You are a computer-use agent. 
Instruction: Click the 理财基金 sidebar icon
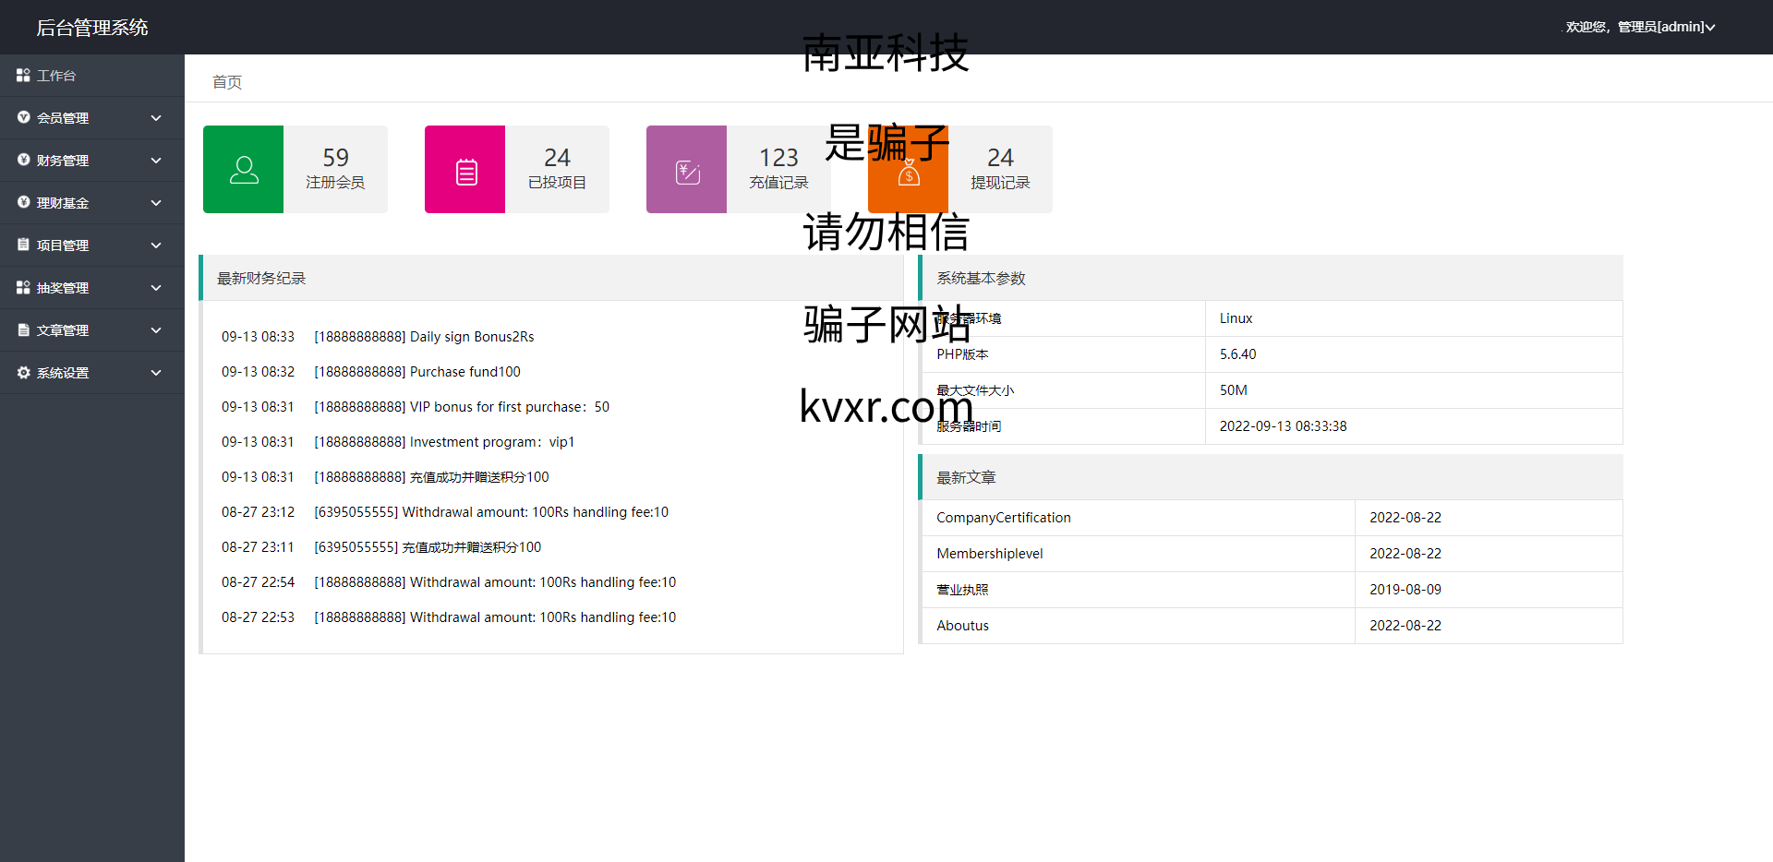[23, 202]
